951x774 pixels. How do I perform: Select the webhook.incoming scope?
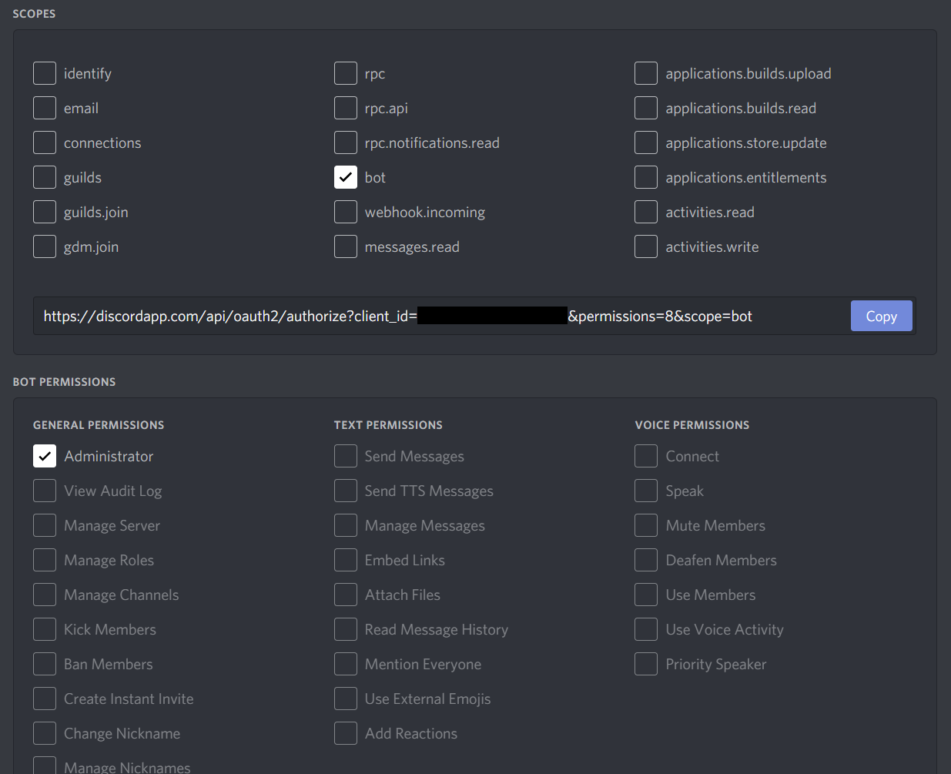click(x=346, y=212)
